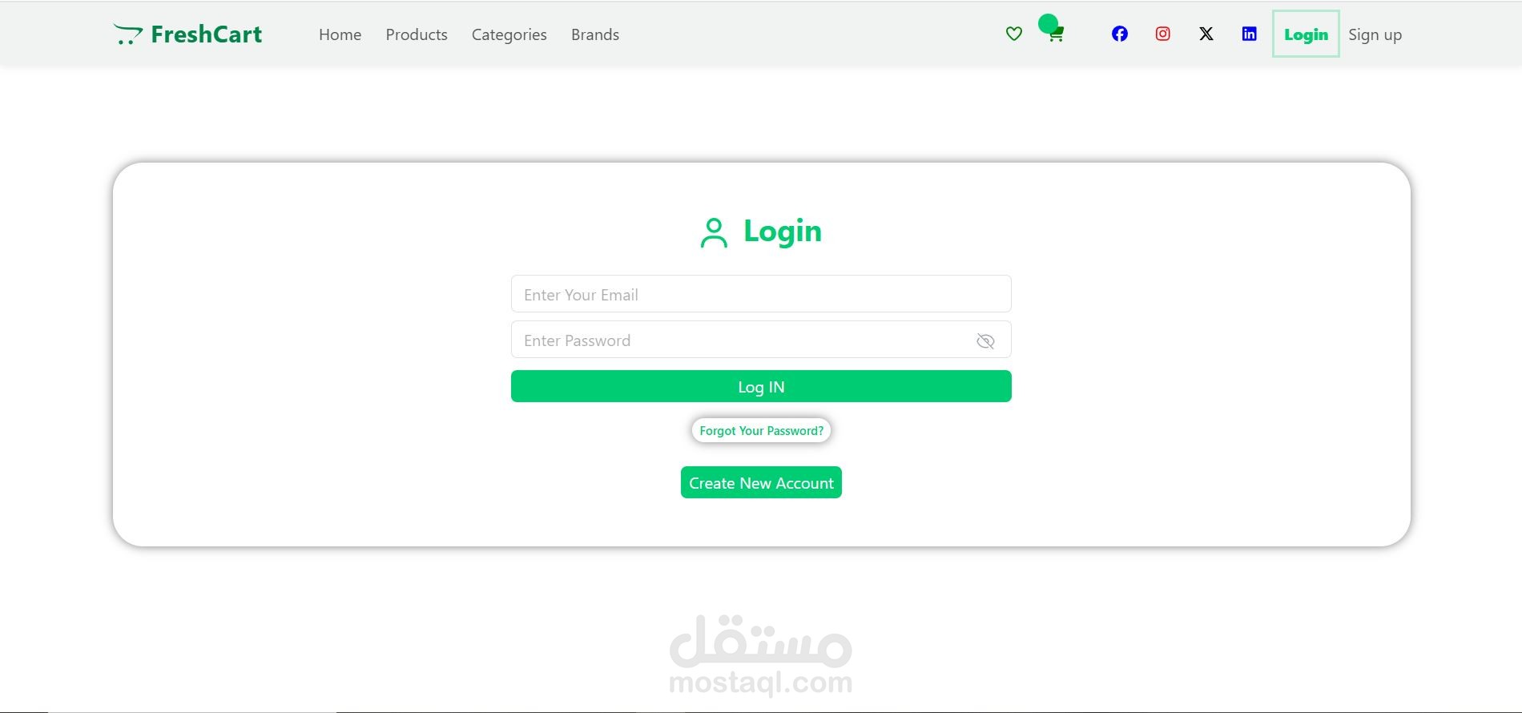Open the Products nav item
1522x713 pixels.
[x=417, y=34]
